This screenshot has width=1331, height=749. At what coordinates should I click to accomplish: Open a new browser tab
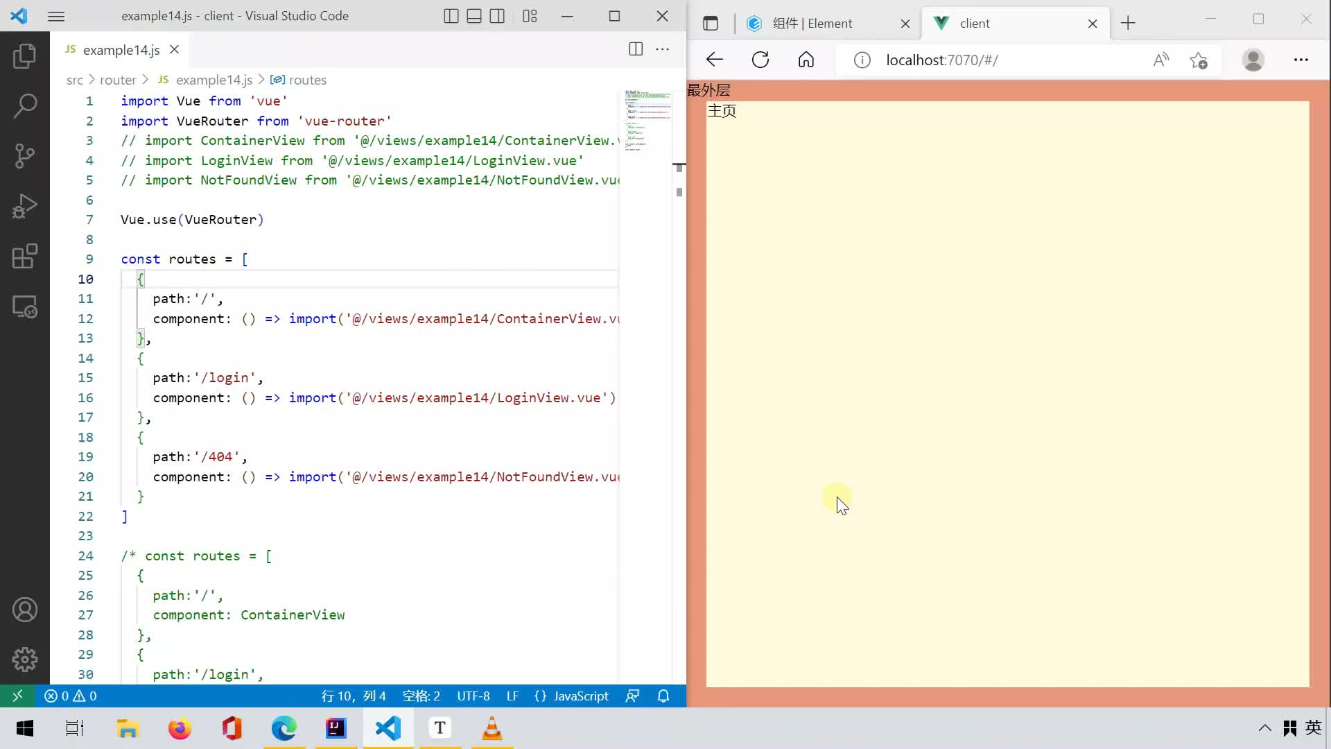tap(1128, 24)
